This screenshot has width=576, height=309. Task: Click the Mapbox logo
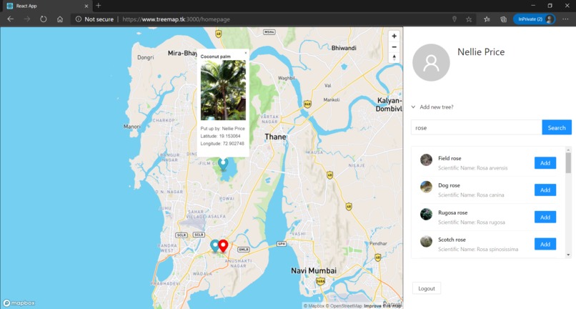tap(19, 303)
